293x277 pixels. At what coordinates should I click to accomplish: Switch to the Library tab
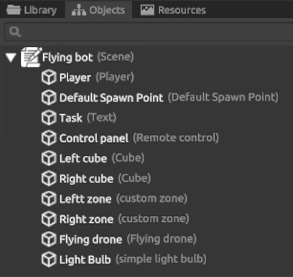[32, 10]
